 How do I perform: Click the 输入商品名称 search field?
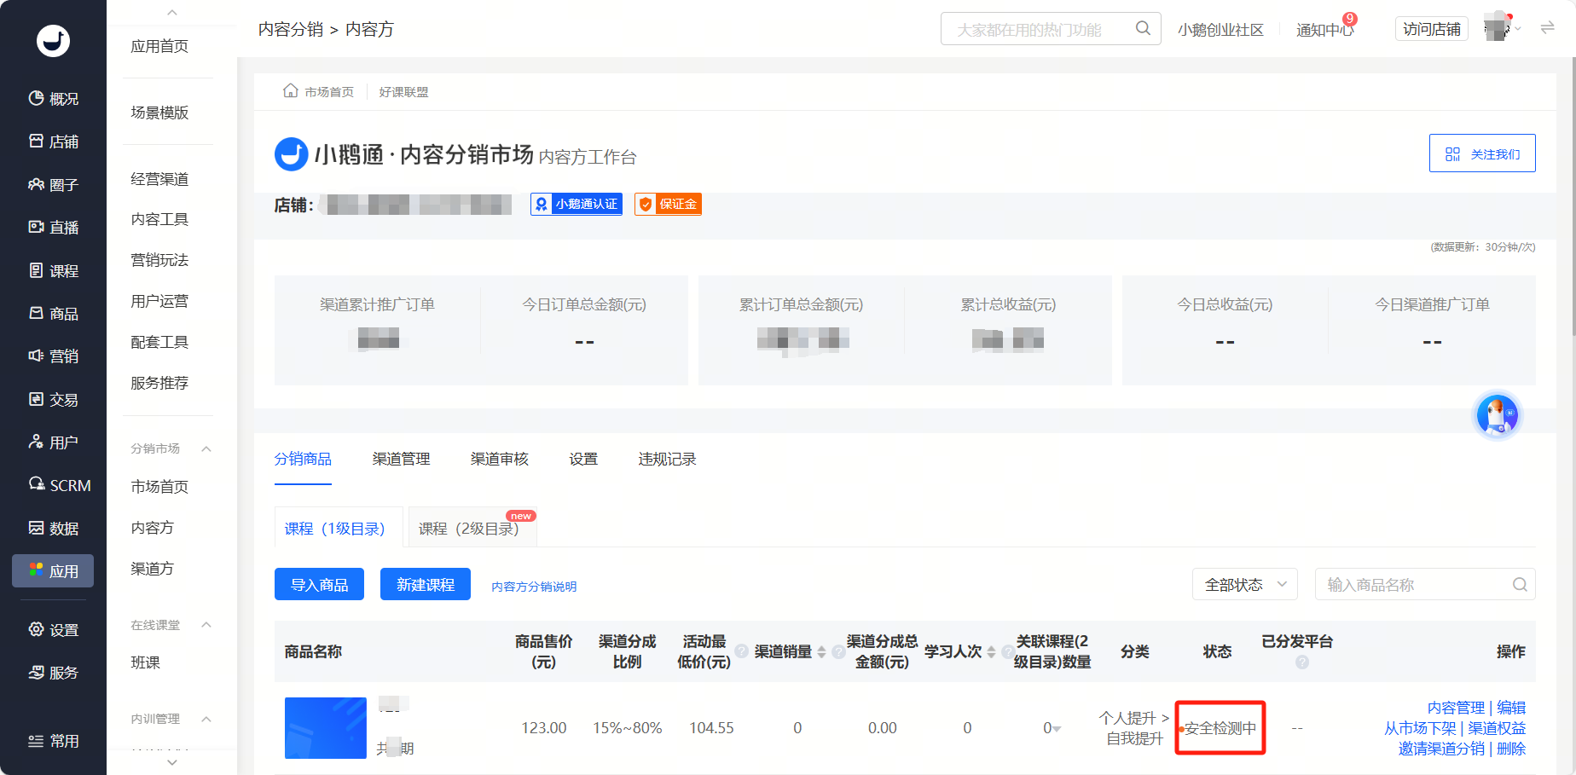tap(1424, 584)
